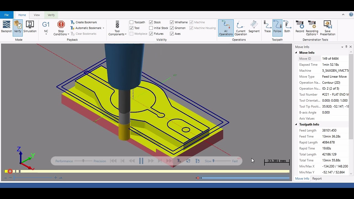
Task: Pin the Move Info panel
Action: pos(346,47)
